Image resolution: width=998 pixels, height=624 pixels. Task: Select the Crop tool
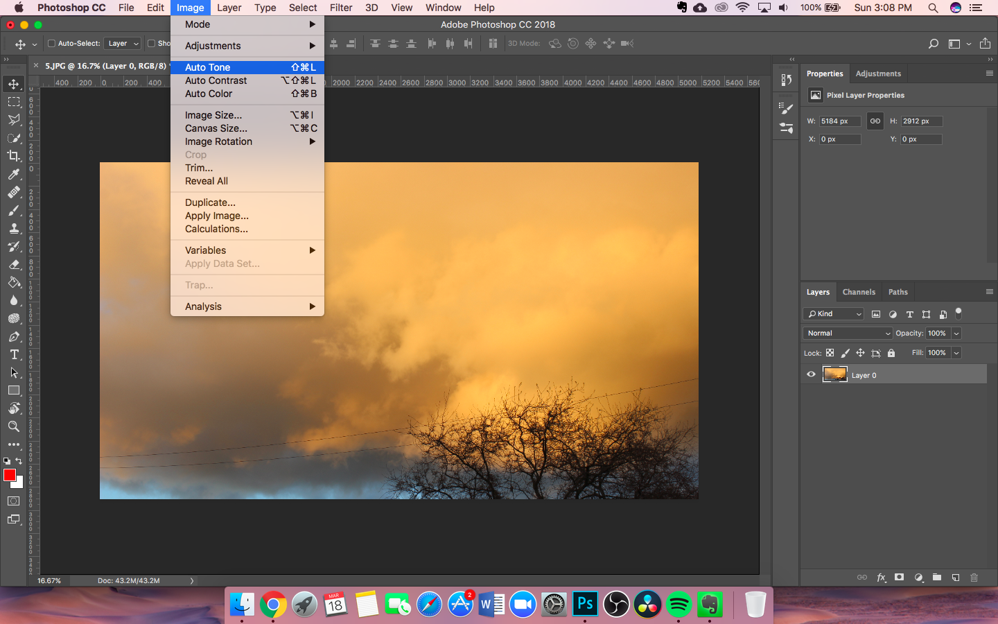click(x=14, y=156)
